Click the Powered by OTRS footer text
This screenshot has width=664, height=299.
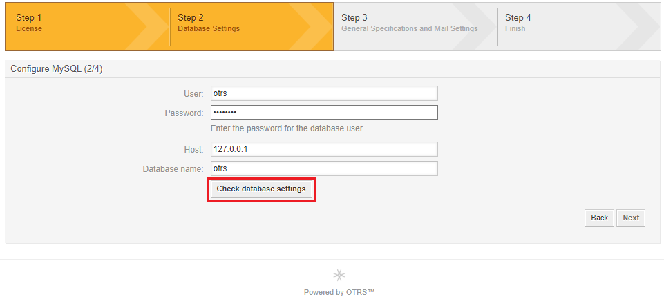(x=339, y=292)
